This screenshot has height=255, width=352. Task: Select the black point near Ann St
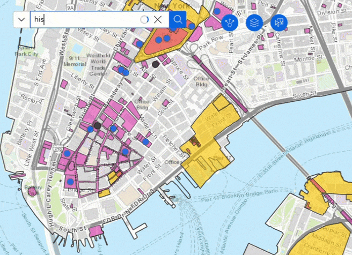pos(156,64)
